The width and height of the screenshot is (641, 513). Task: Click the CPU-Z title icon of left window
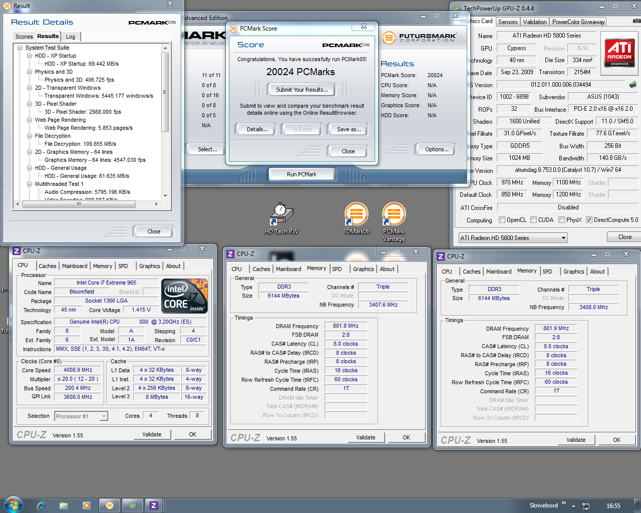pyautogui.click(x=17, y=251)
